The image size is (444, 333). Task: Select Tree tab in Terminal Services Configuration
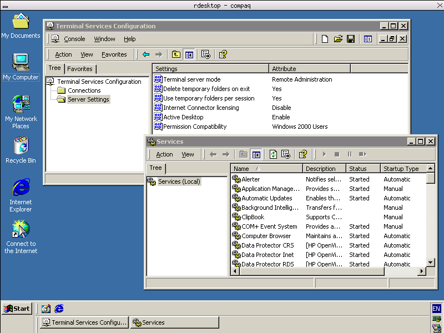point(54,68)
